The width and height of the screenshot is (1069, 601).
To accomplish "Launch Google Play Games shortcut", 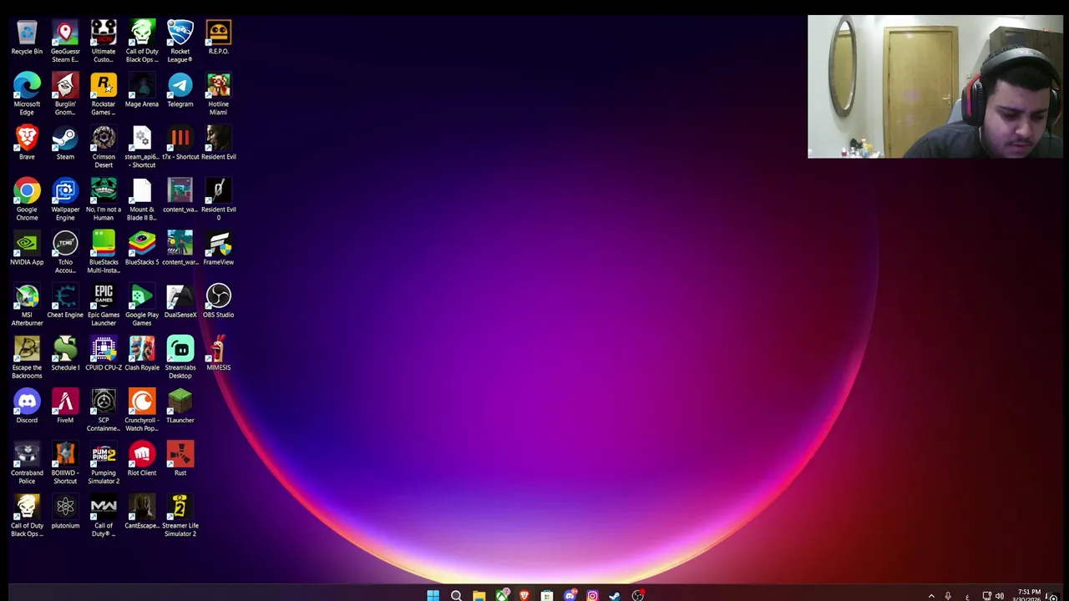I will tap(142, 305).
